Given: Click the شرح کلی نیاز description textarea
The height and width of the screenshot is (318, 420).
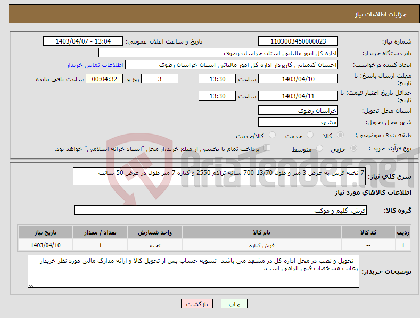Looking at the screenshot, I should [x=219, y=176].
